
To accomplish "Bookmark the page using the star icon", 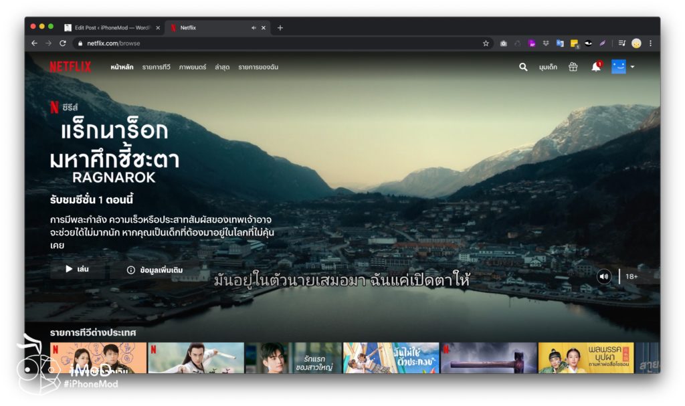I will tap(486, 43).
